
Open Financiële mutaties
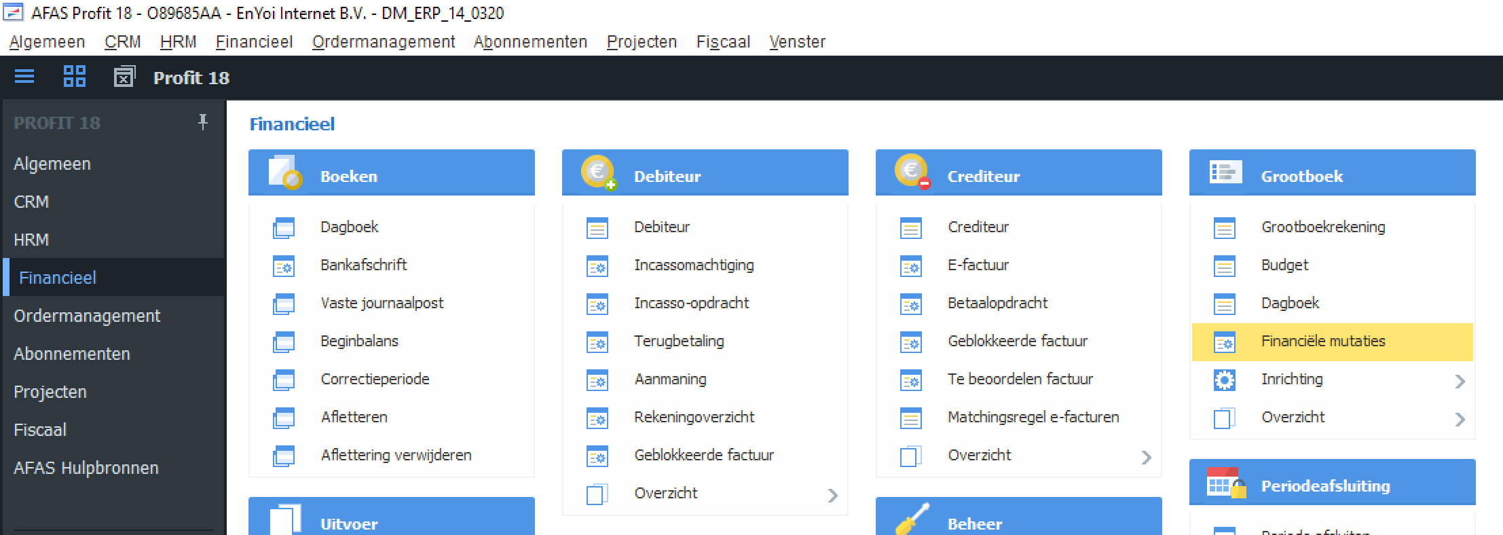pos(1322,342)
